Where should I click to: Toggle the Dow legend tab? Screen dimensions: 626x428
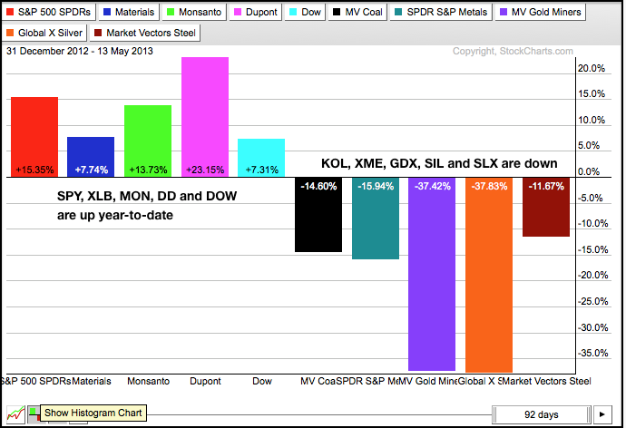click(x=305, y=12)
